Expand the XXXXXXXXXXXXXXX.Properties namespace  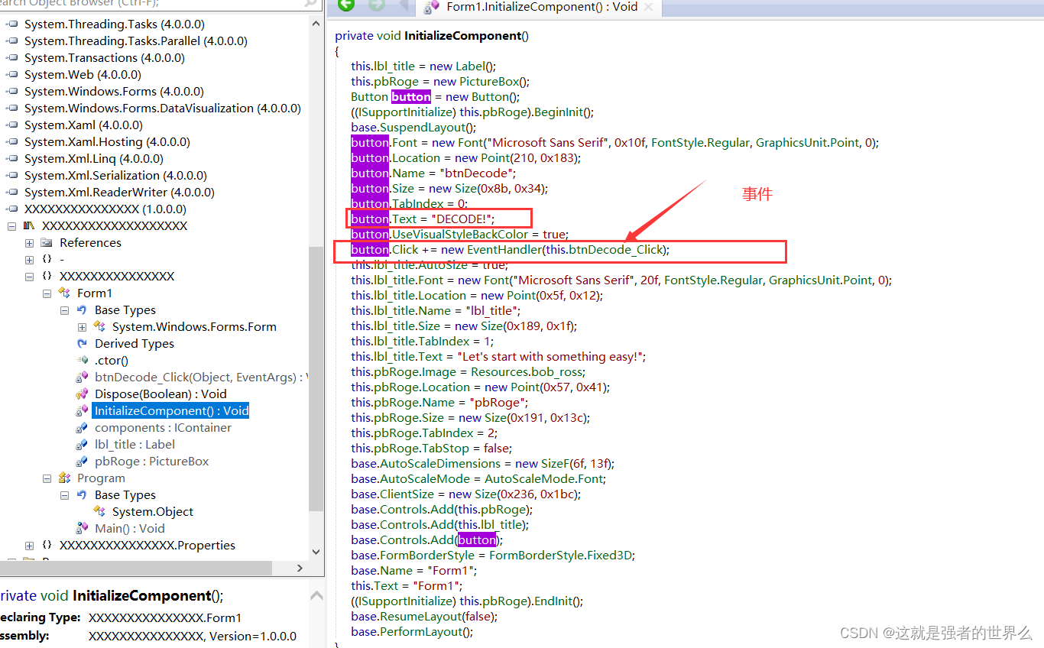30,546
